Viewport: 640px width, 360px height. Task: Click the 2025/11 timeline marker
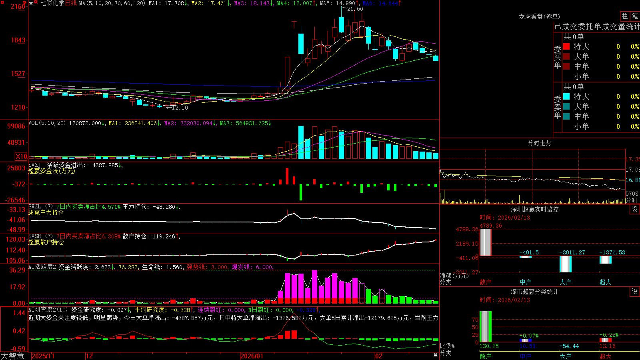[43, 356]
